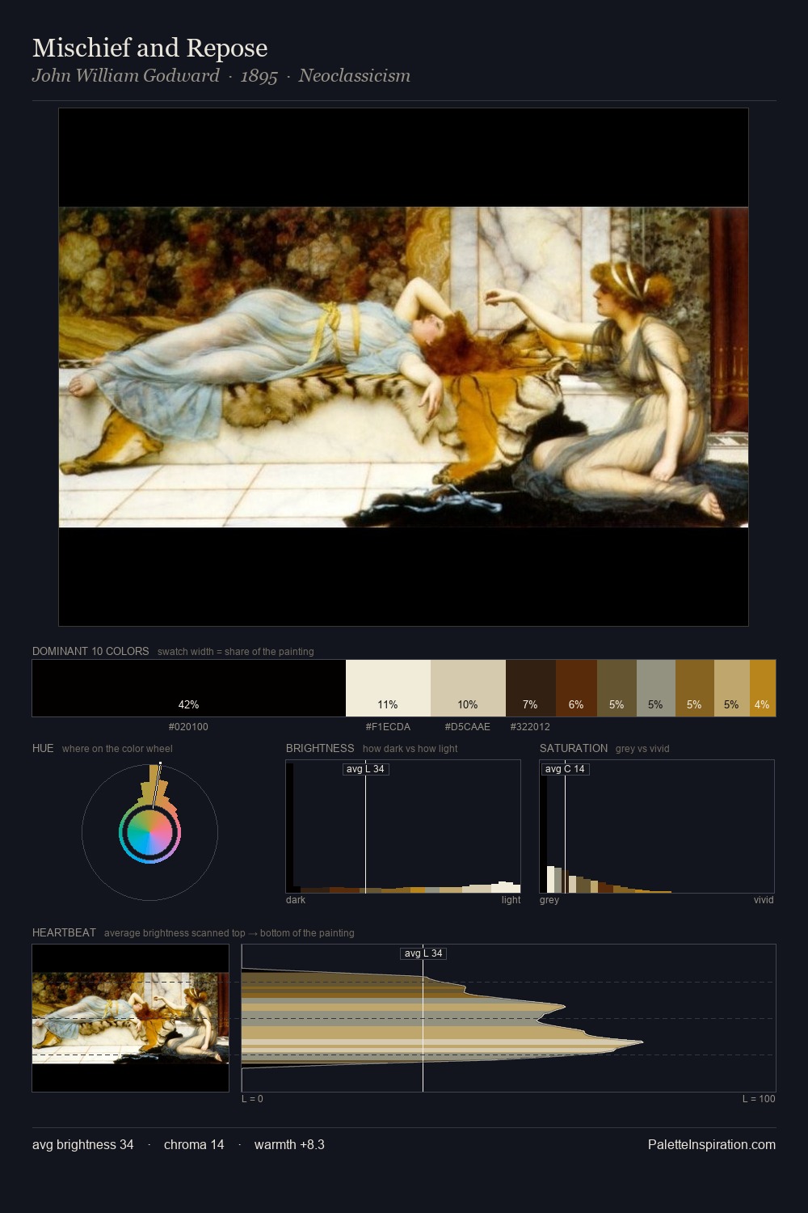The height and width of the screenshot is (1213, 808).
Task: Click the heartbeat avg L 34 marker
Action: tap(423, 953)
